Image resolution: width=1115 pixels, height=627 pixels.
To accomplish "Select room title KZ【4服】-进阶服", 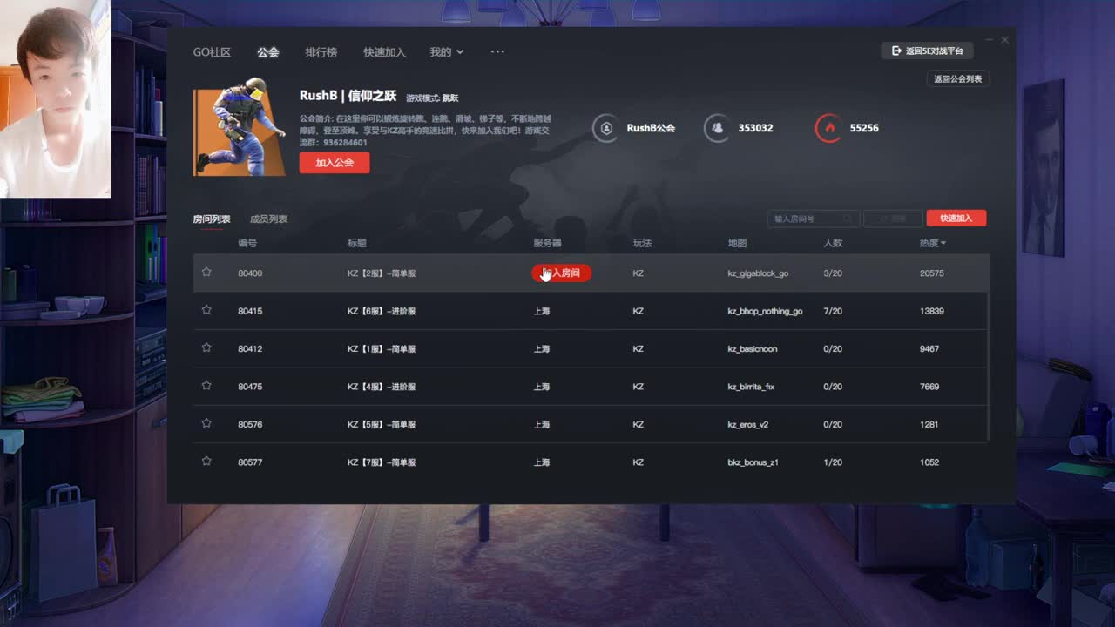I will [382, 387].
